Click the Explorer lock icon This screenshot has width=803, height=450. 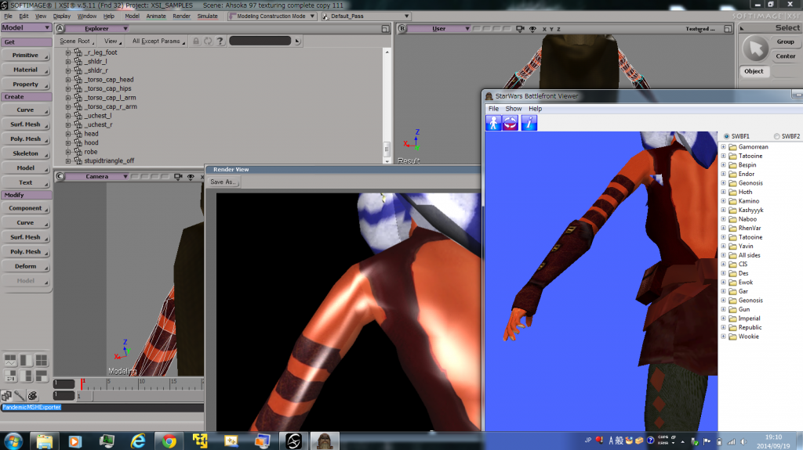tap(195, 41)
